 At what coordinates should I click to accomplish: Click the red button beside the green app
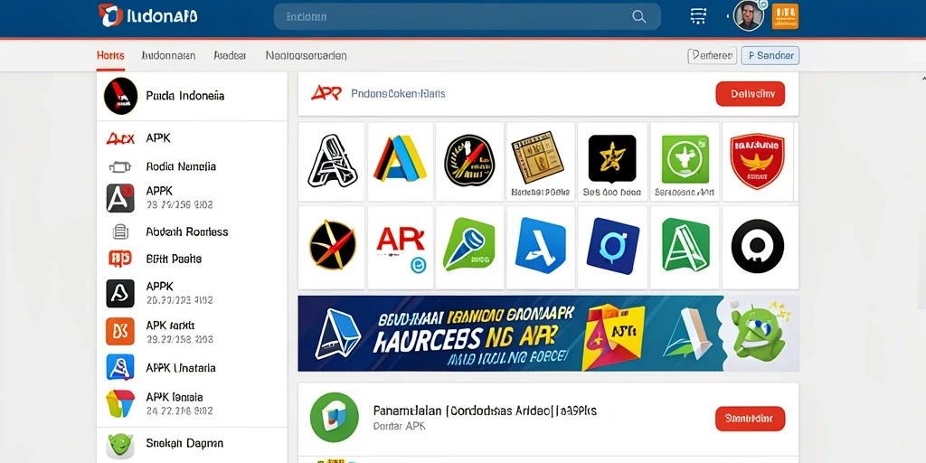(750, 418)
